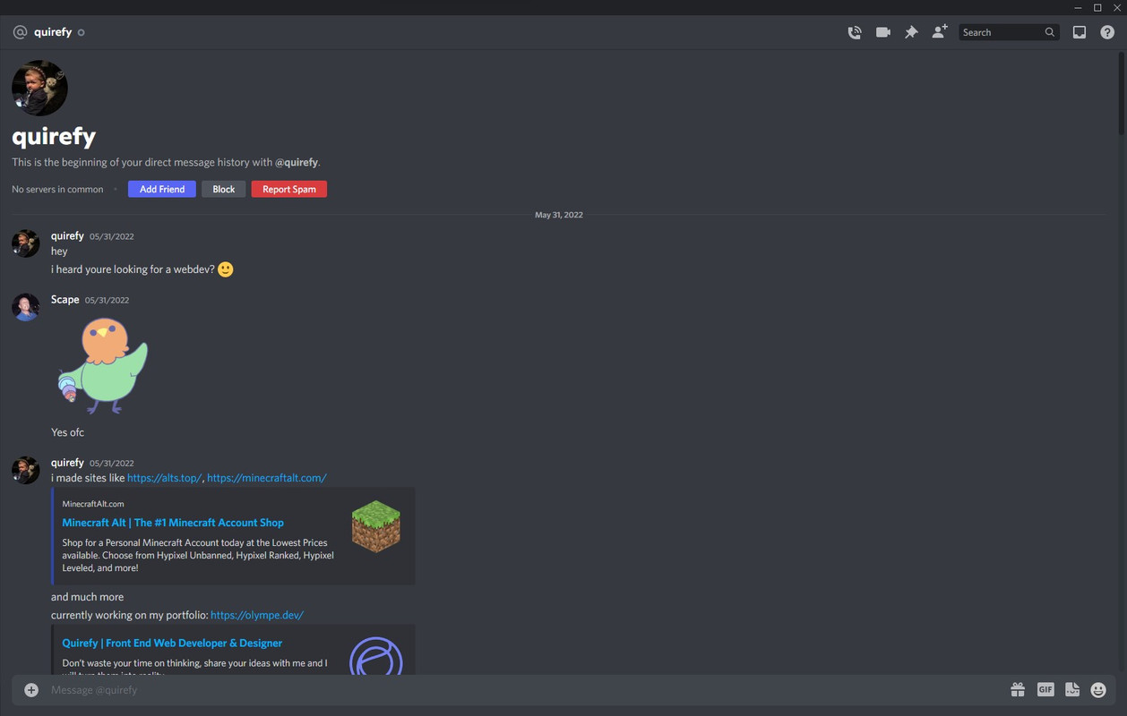Click the 'Yes ofc' message
Viewport: 1127px width, 716px height.
click(68, 432)
